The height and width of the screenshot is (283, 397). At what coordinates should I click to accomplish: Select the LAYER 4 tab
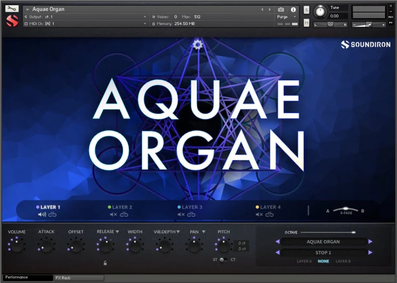268,207
